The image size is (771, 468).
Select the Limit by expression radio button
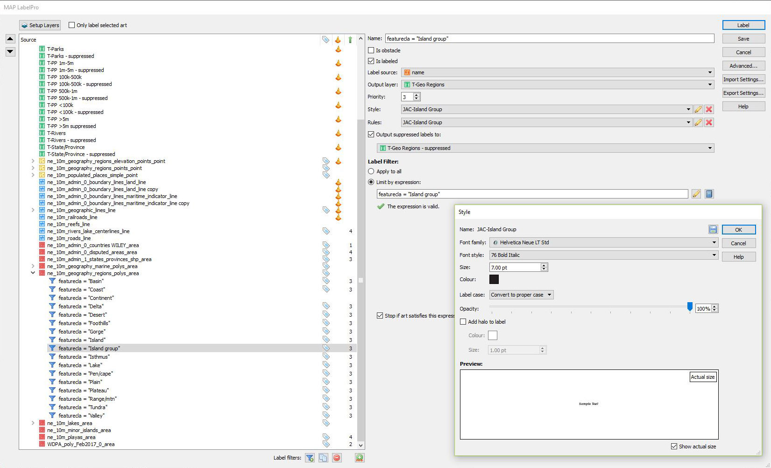click(x=371, y=182)
